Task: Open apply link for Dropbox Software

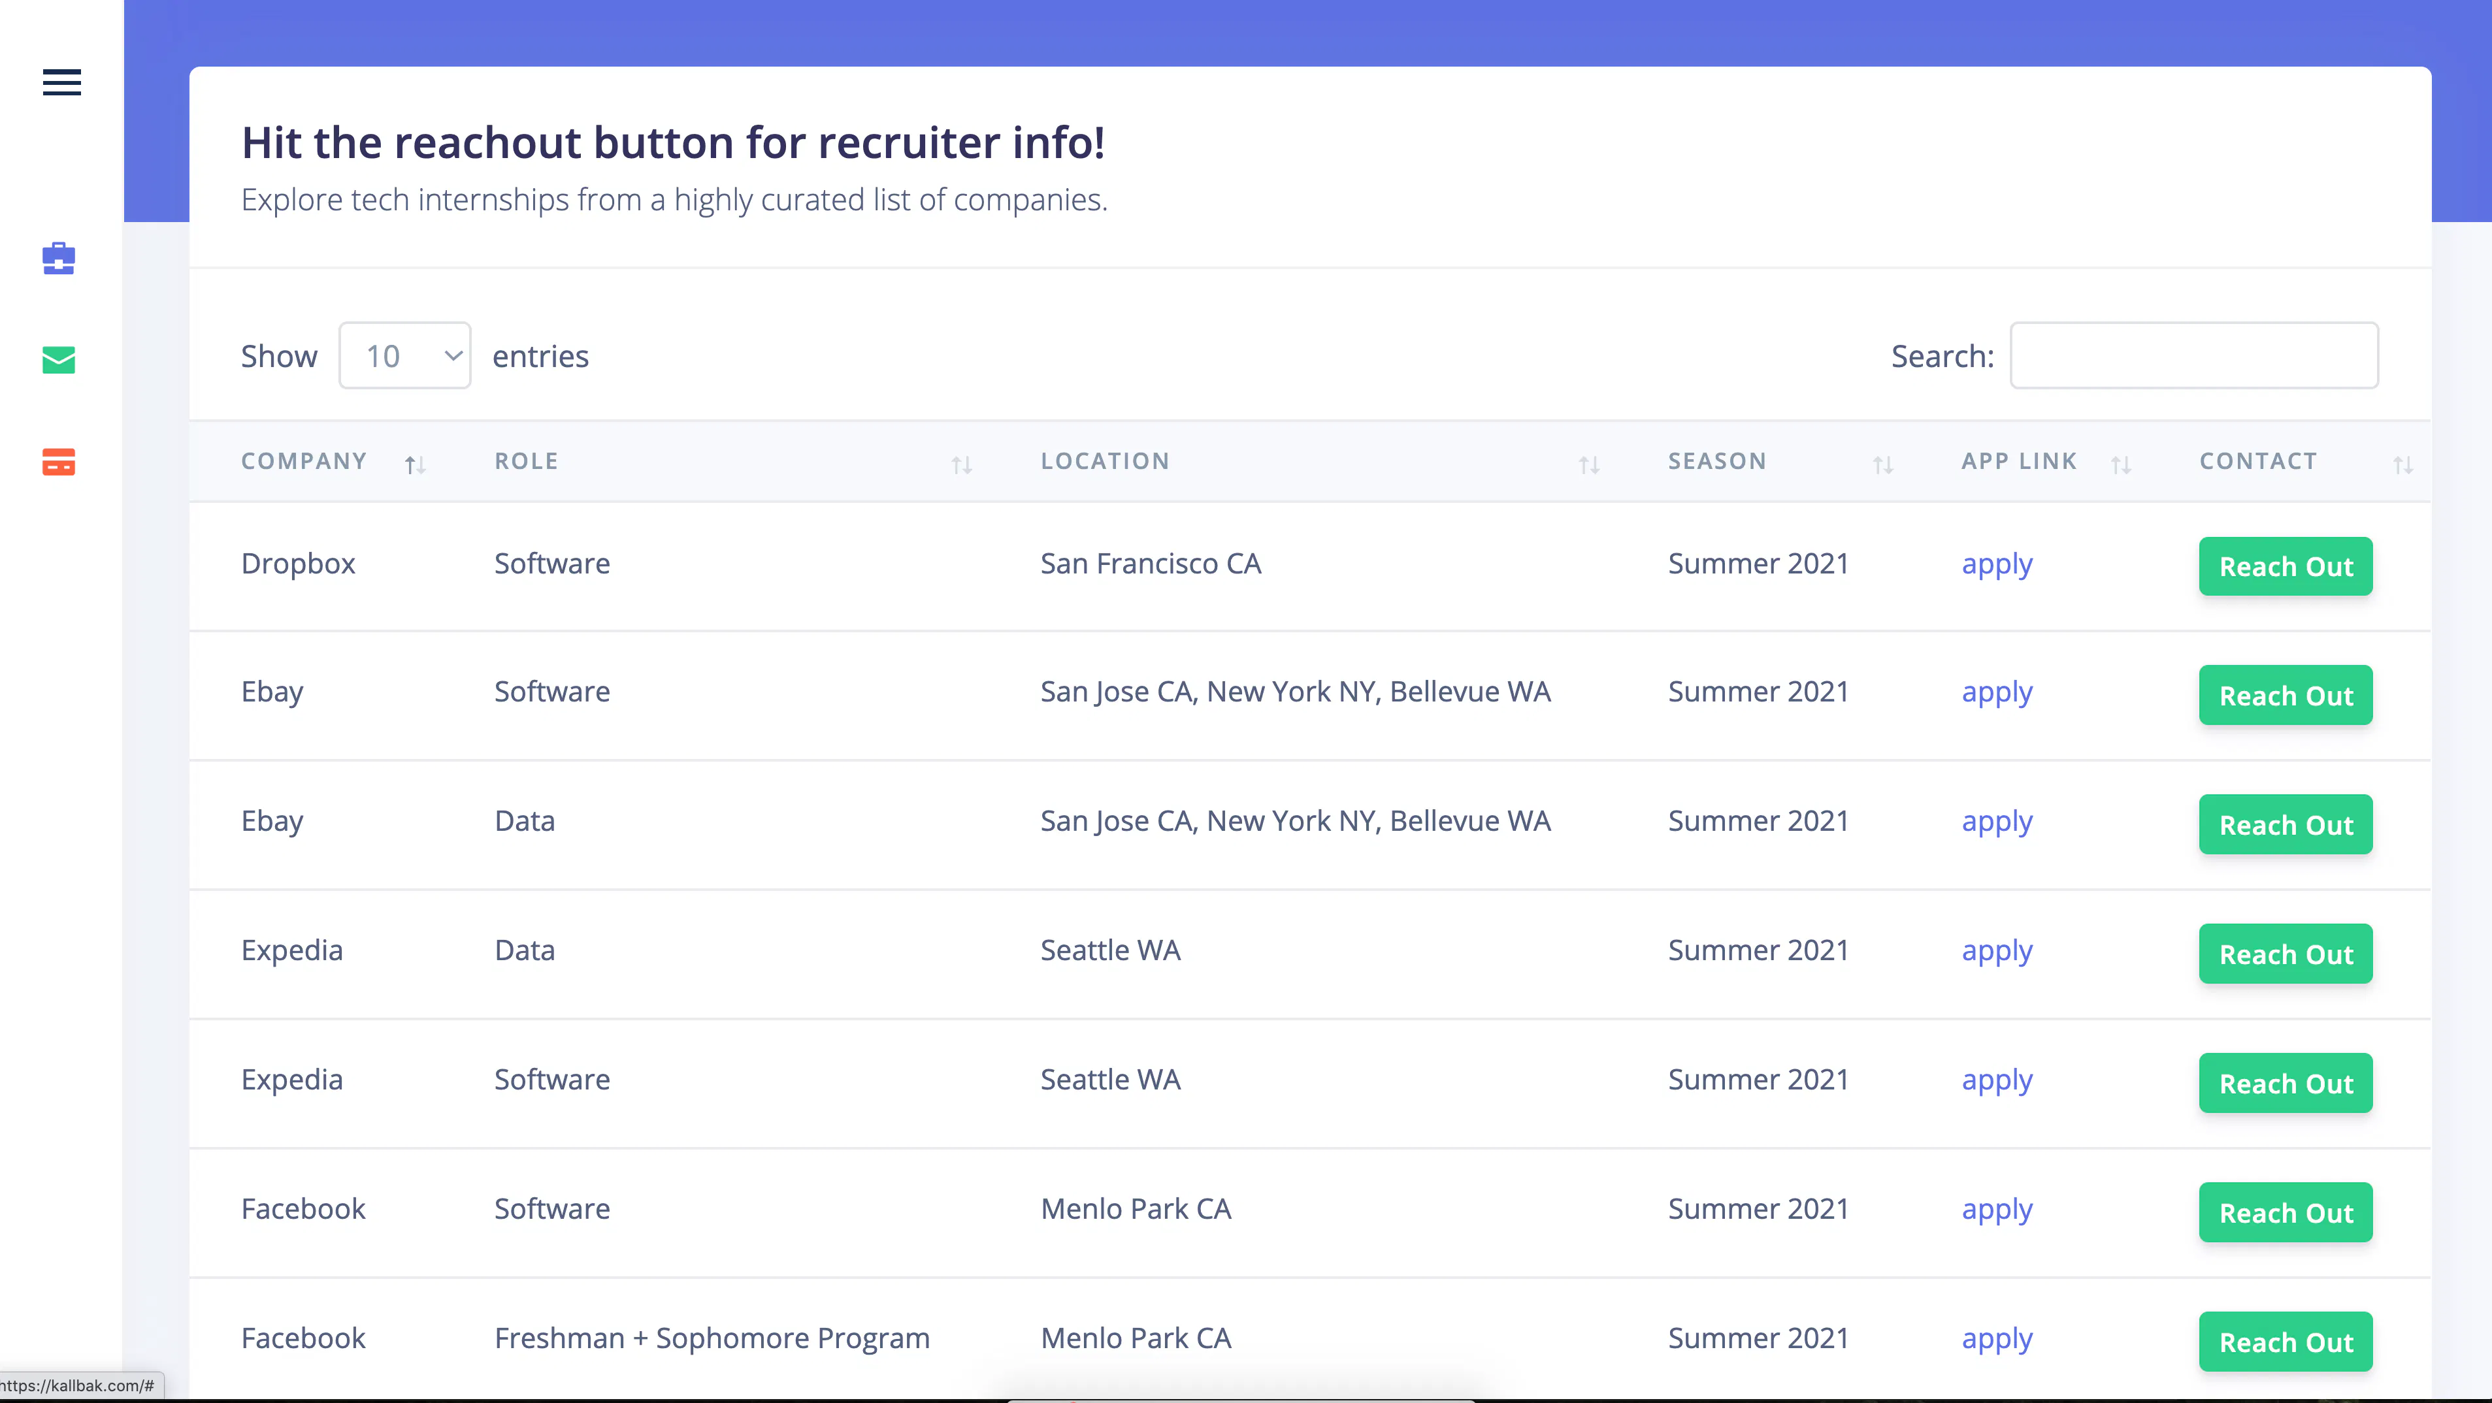Action: [1997, 565]
